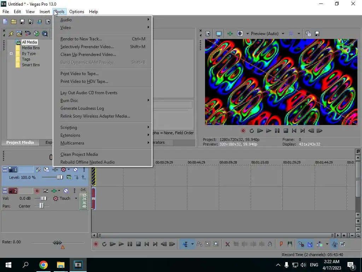Click Compositing Mode icon on video track 1
This screenshot has height=272, width=362.
69,177
